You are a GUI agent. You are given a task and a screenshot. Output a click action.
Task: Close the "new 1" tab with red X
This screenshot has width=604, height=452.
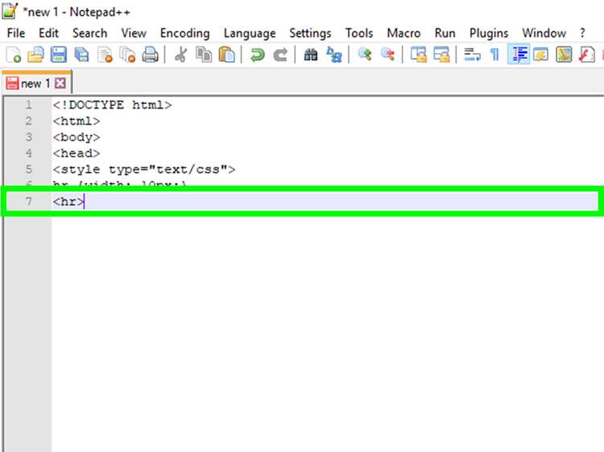pyautogui.click(x=60, y=83)
